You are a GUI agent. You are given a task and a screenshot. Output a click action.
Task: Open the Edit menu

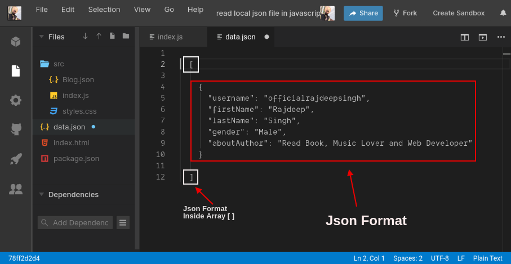pos(68,10)
